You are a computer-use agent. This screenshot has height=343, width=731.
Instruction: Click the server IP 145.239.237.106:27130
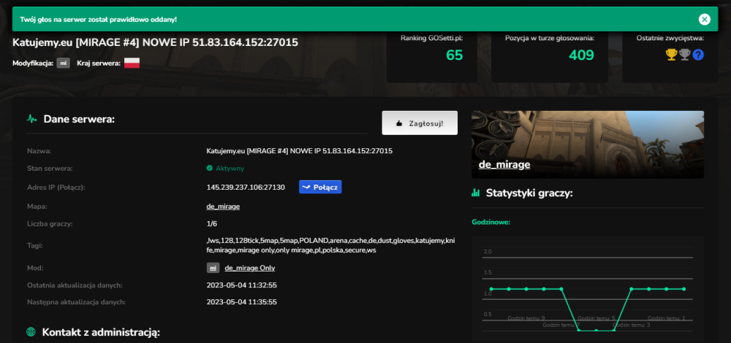pos(246,188)
